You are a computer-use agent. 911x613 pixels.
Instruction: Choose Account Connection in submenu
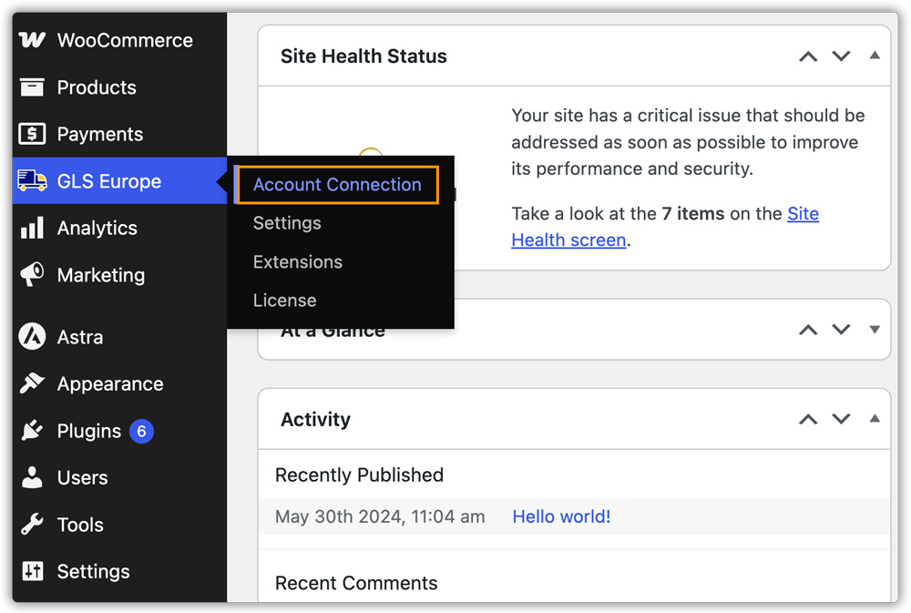[x=337, y=185]
